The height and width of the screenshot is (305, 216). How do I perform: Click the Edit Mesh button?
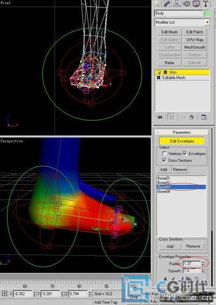click(170, 32)
